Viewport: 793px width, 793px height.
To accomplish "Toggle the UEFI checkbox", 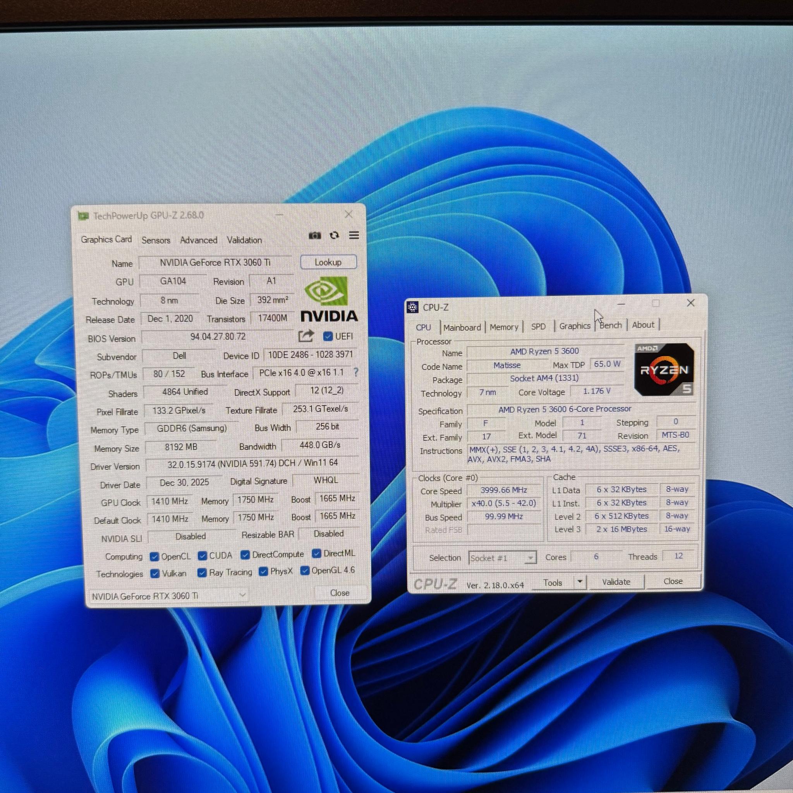I will coord(328,336).
